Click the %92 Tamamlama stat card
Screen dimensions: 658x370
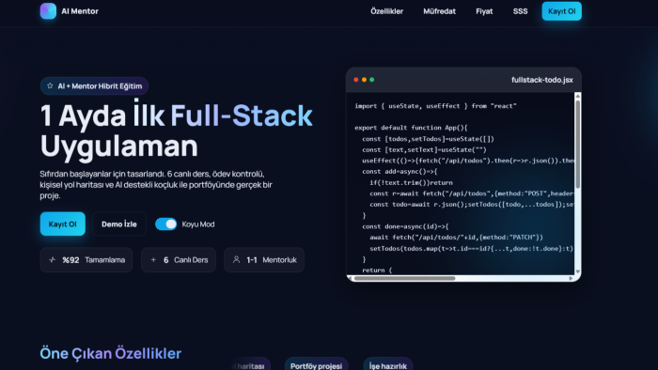(x=86, y=260)
